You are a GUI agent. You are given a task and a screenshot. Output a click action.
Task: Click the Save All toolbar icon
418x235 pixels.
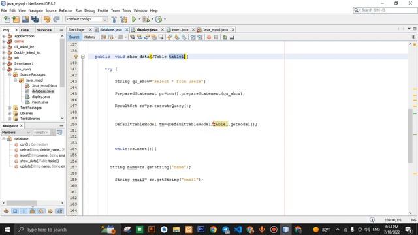35,19
